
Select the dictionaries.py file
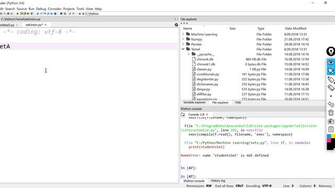[207, 84]
